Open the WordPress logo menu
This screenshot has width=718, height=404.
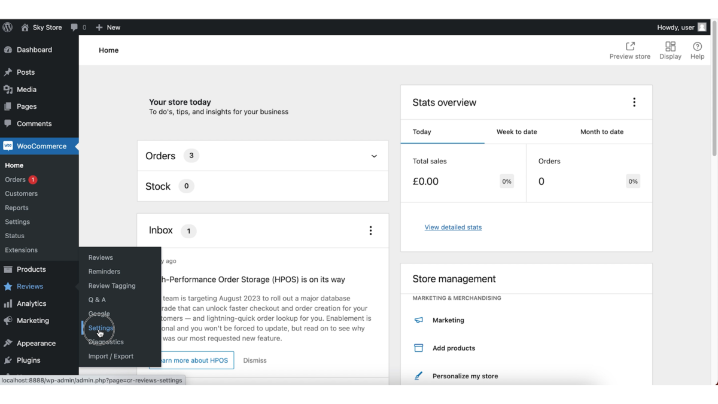(7, 27)
